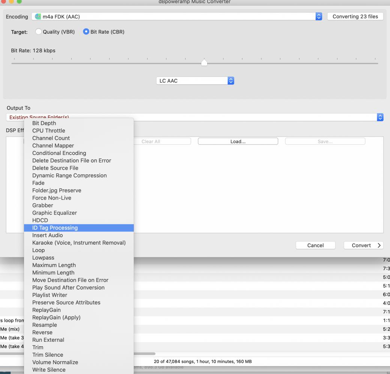The image size is (390, 374).
Task: Select ReplayGain (Apply) from the list
Action: click(56, 317)
